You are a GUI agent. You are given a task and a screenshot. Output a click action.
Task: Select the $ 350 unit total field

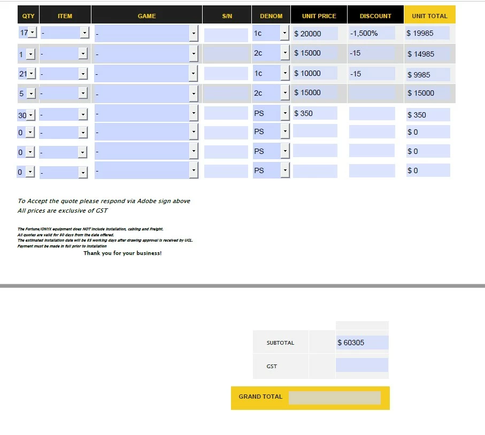click(428, 115)
